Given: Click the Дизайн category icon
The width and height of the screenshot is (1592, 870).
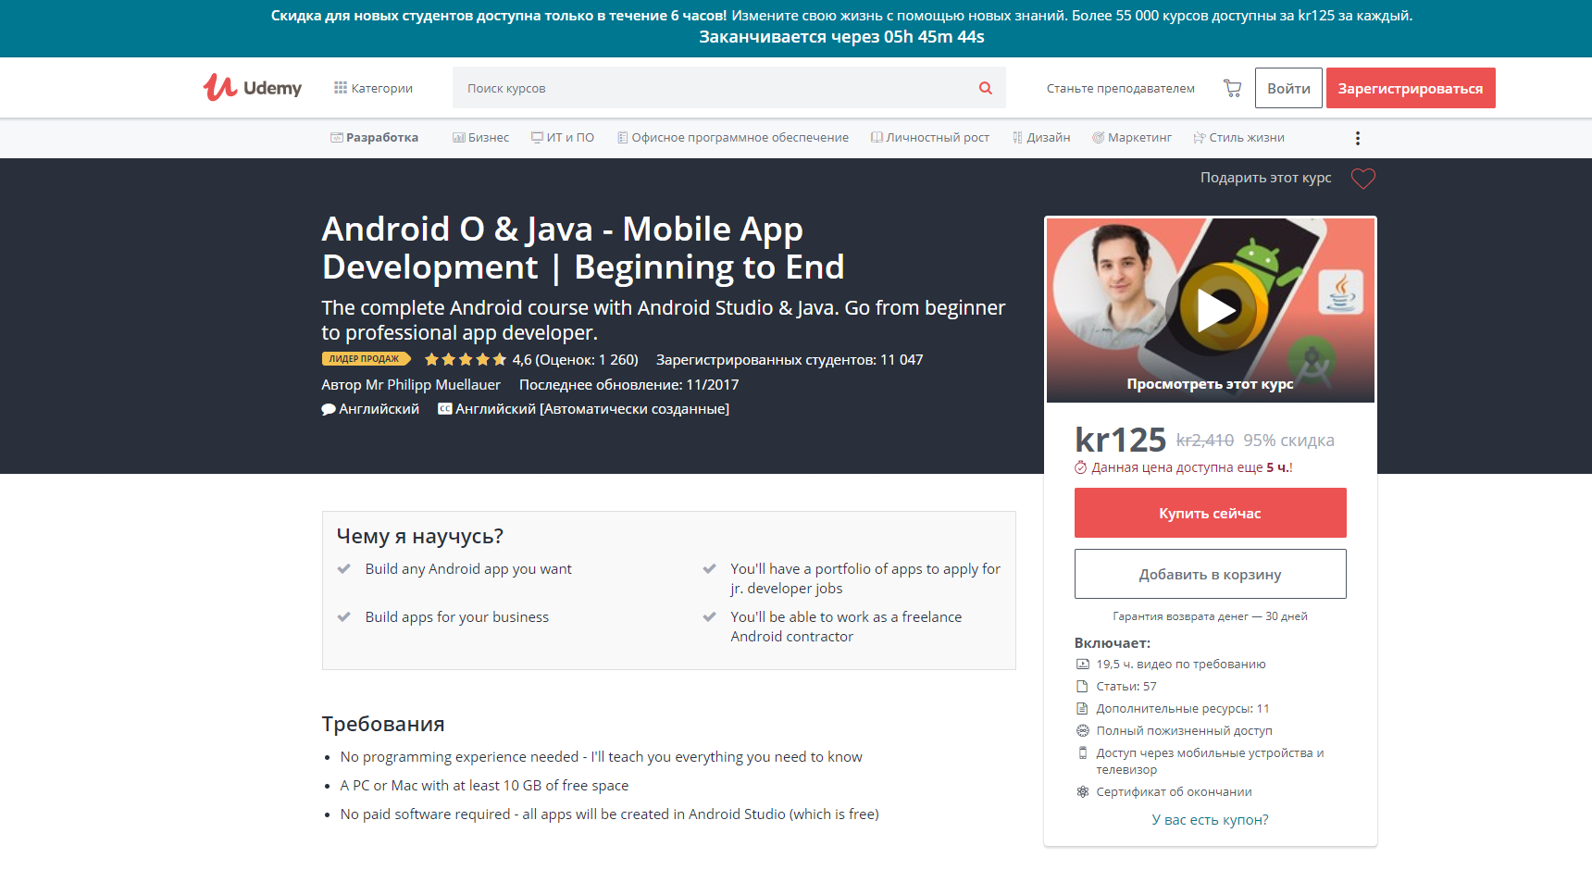Looking at the screenshot, I should 1017,138.
